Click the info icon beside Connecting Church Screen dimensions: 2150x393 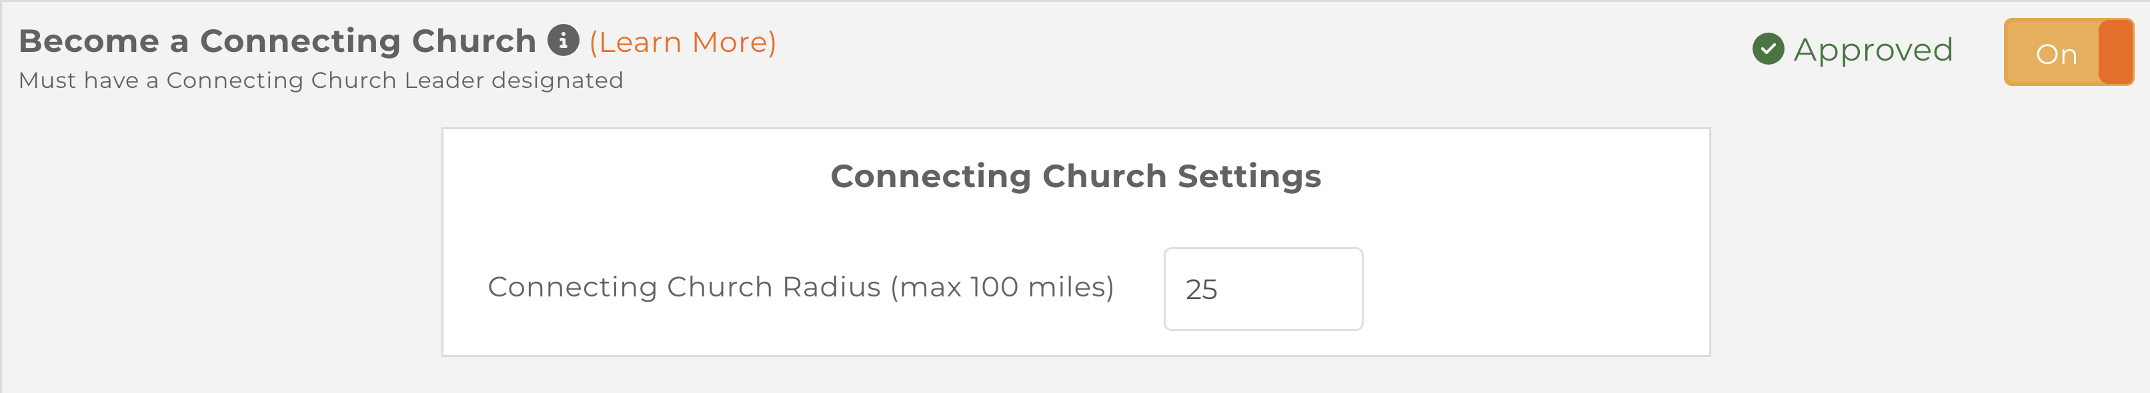click(x=564, y=40)
